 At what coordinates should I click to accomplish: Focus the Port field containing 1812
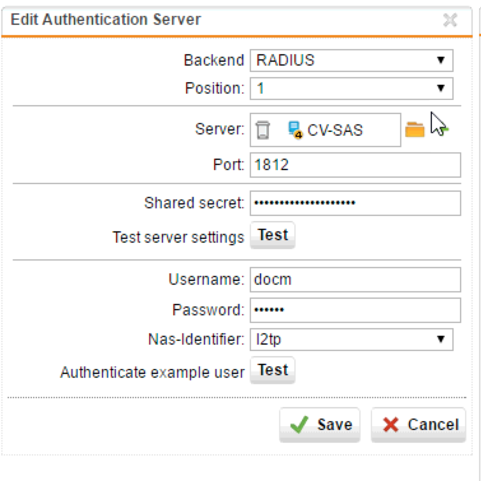point(355,165)
